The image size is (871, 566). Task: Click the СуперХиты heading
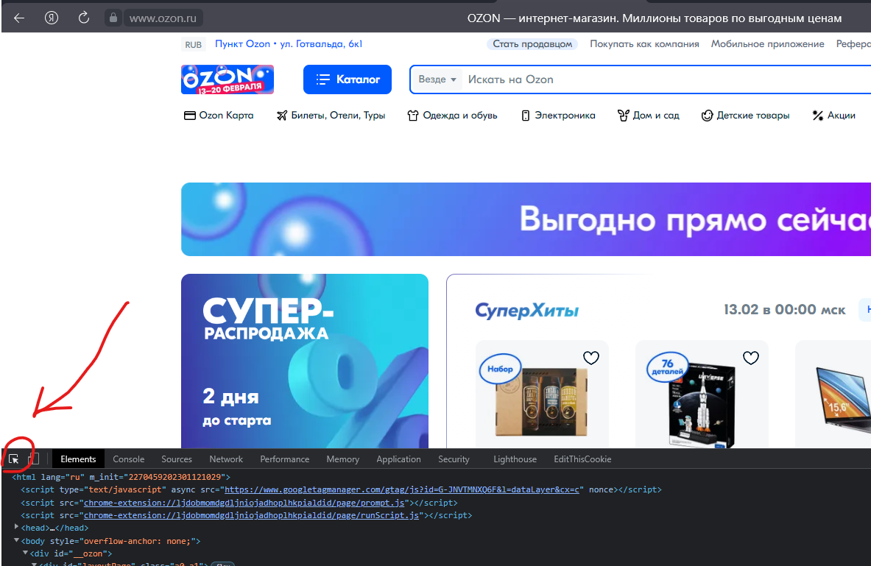click(526, 310)
